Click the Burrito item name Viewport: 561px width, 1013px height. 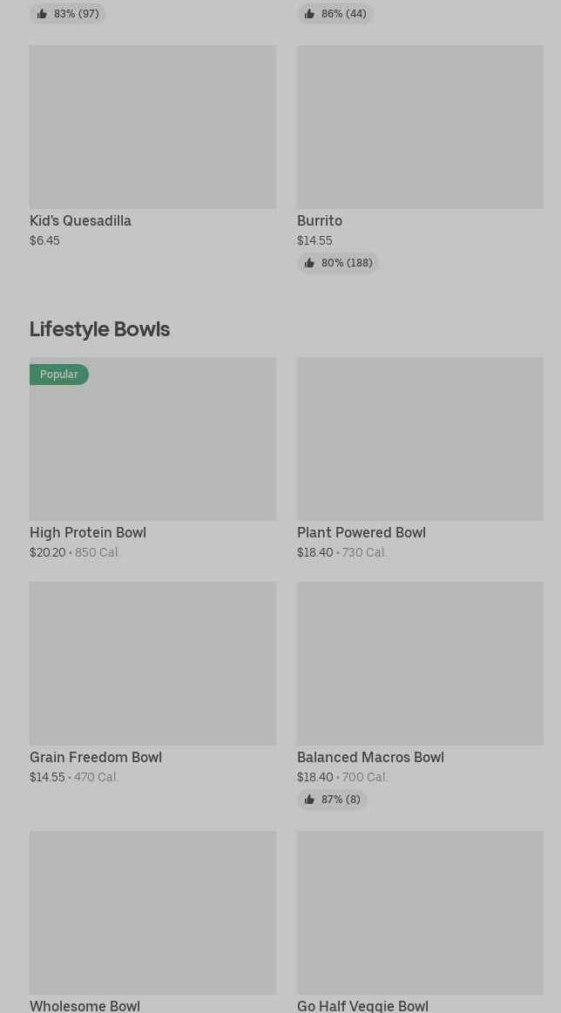coord(320,221)
